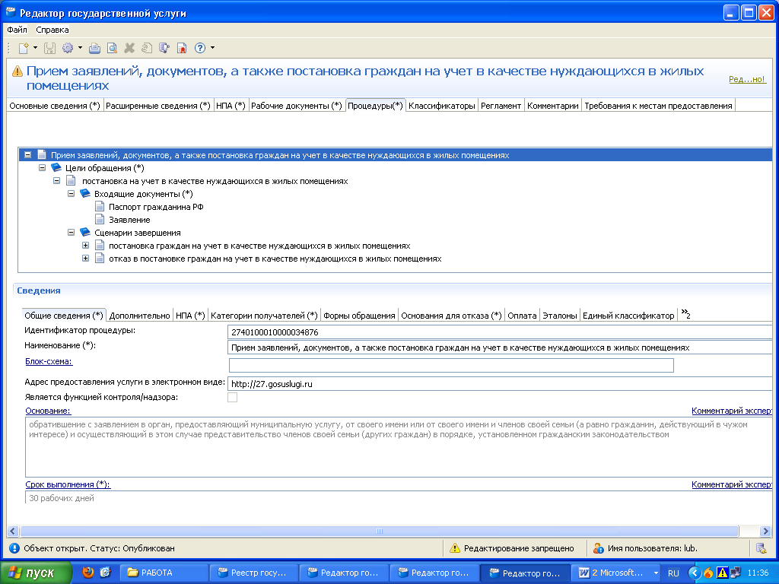Image resolution: width=779 pixels, height=584 pixels.
Task: Click the network computers tray icon
Action: [735, 573]
